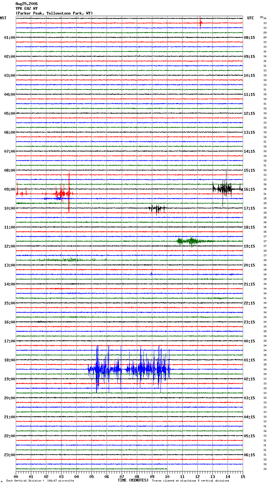Image resolution: width=268 pixels, height=485 pixels.
Task: Click the "Each Vertical Division" microvolts note
Action: coord(40,481)
